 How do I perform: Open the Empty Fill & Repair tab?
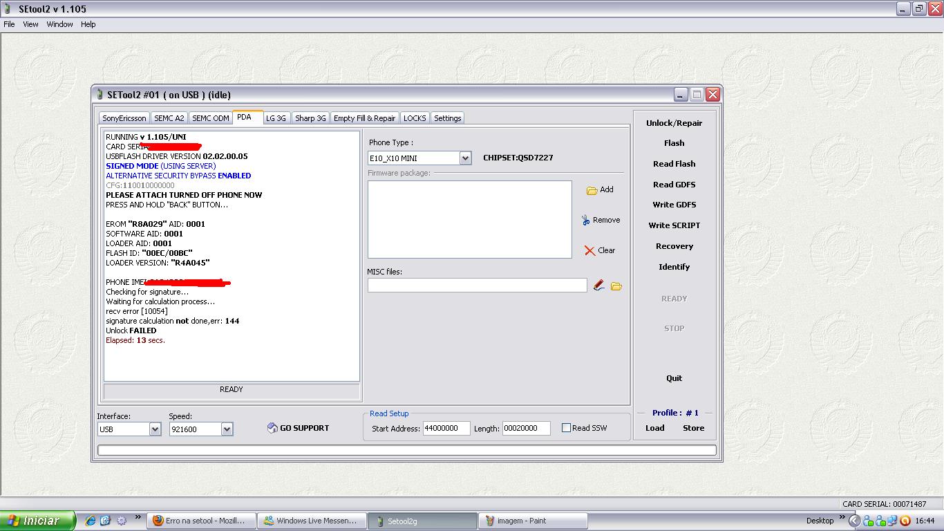pos(365,118)
